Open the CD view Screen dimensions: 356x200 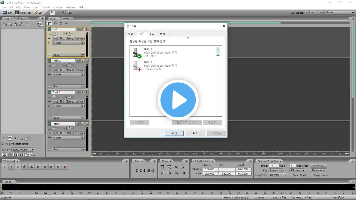click(x=38, y=12)
